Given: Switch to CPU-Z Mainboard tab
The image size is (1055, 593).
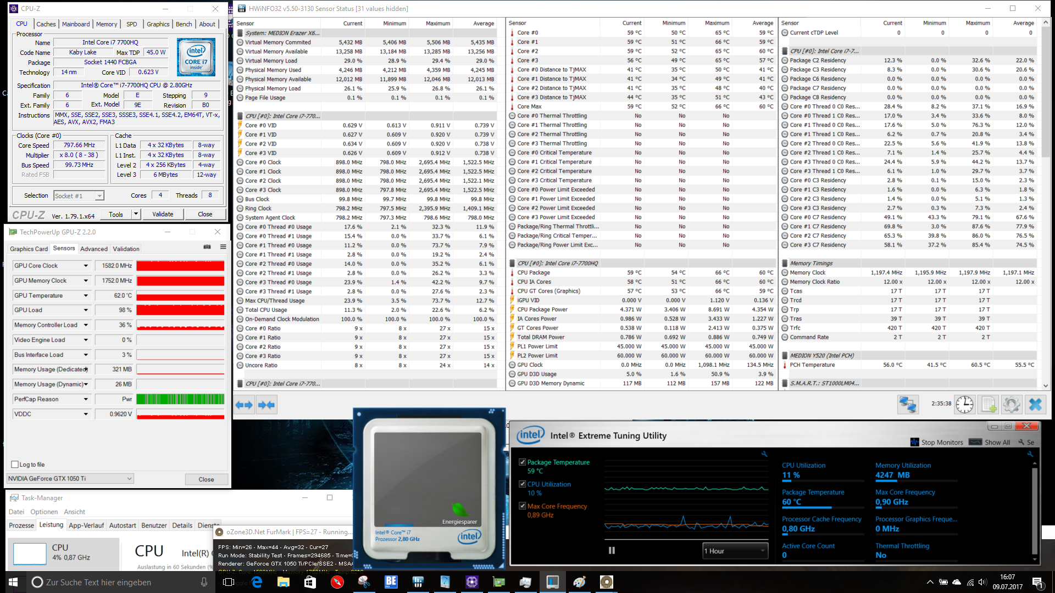Looking at the screenshot, I should coord(76,24).
